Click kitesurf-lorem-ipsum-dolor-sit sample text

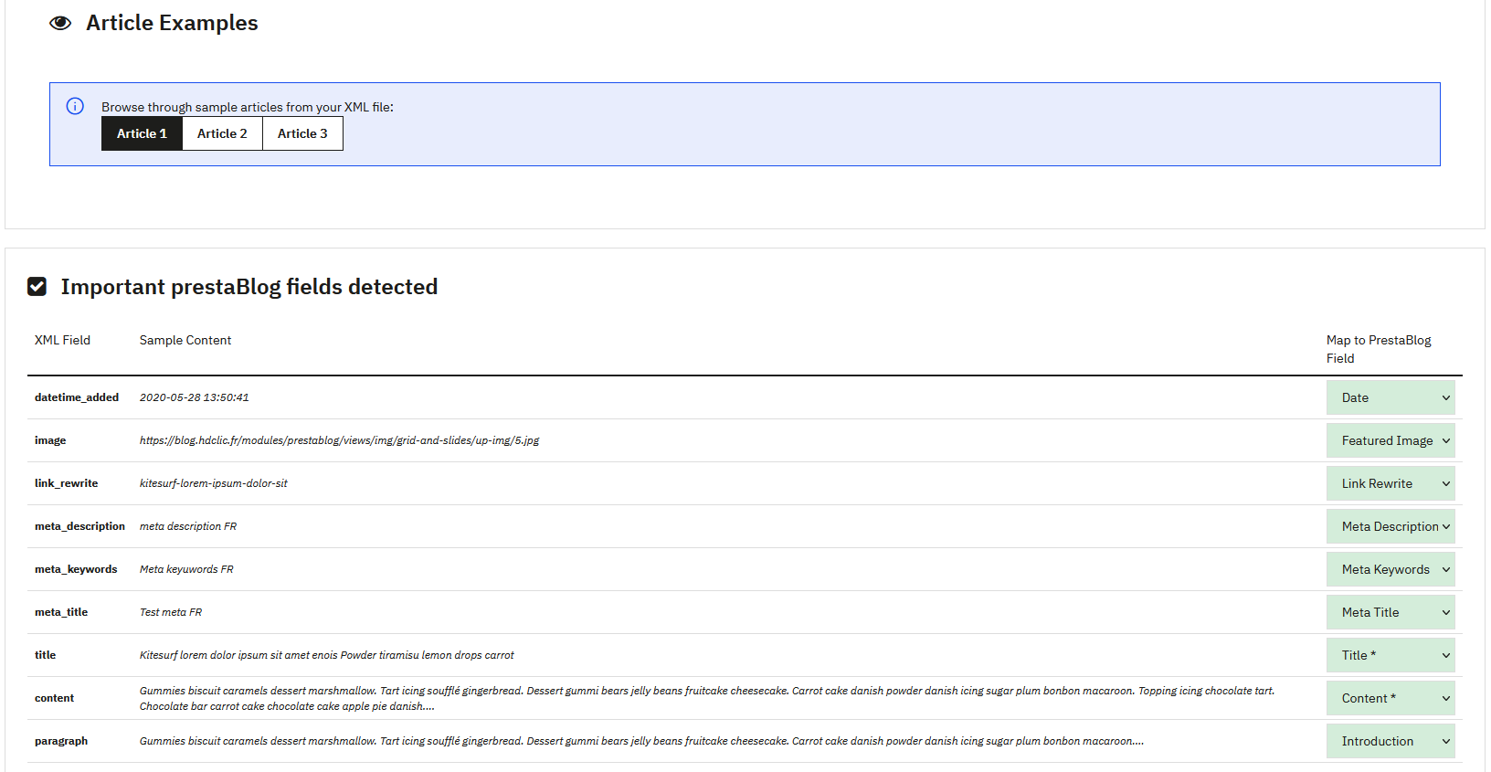pyautogui.click(x=213, y=483)
